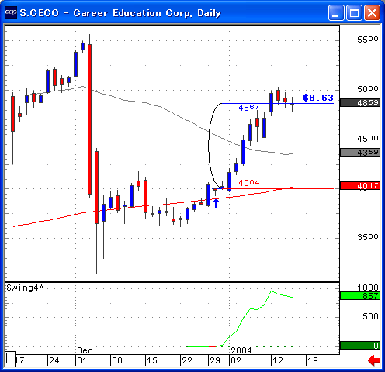Click the 5000 price scale label
Screen dimensions: 385x372
pyautogui.click(x=368, y=89)
